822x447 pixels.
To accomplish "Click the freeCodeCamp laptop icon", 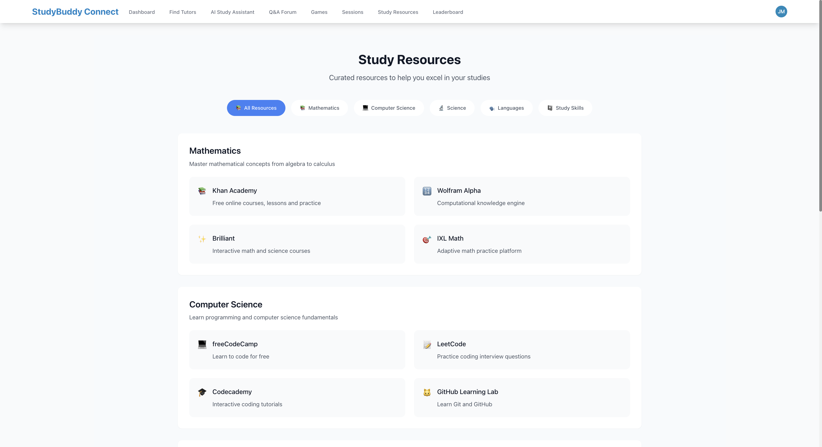I will click(202, 344).
